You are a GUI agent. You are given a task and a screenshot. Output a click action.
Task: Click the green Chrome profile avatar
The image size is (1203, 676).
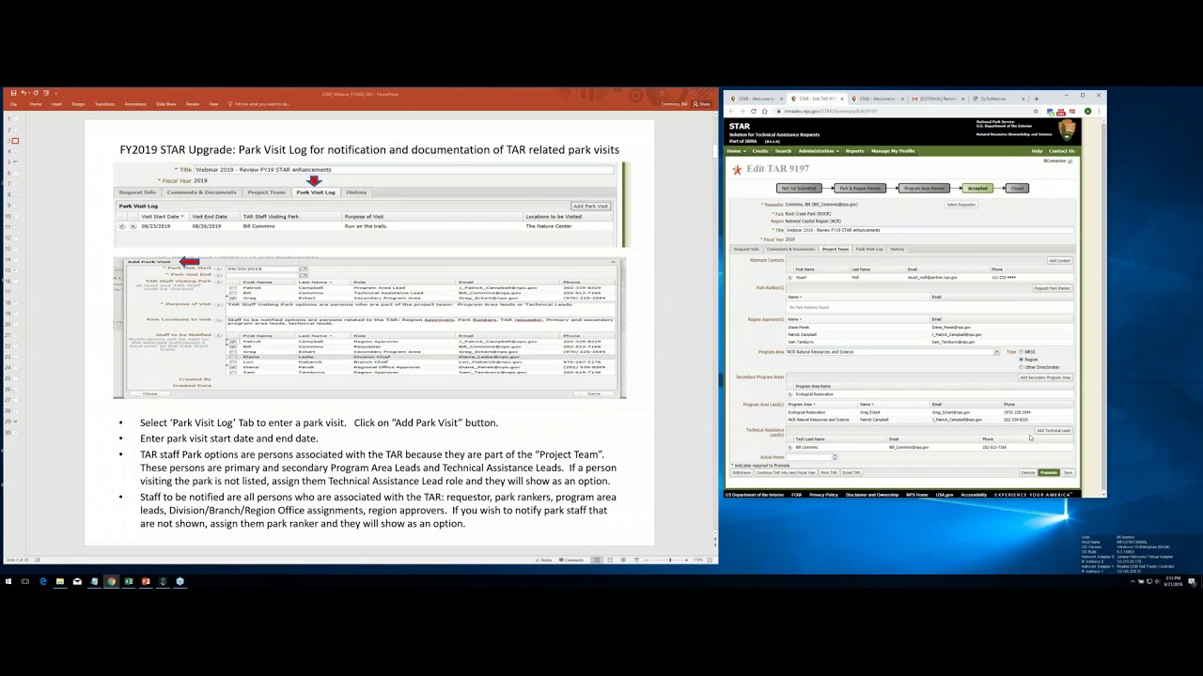tap(1087, 111)
